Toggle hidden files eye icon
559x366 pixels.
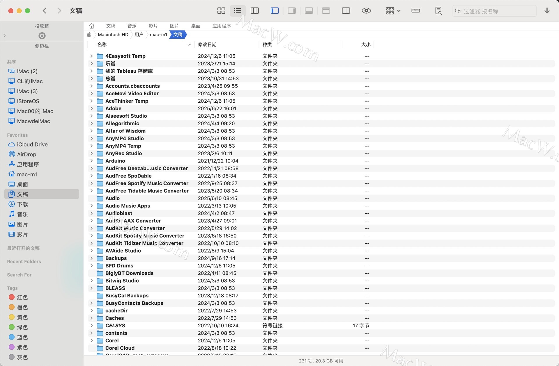(366, 11)
